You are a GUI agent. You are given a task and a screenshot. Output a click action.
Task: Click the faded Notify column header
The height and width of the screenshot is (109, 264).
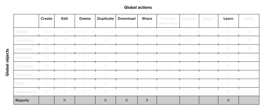(249, 19)
